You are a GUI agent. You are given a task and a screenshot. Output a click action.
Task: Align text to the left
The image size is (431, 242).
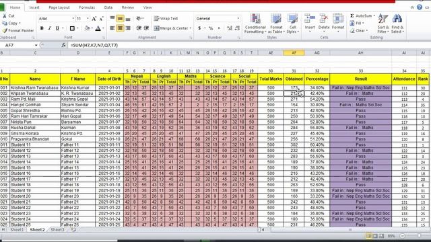tap(112, 28)
